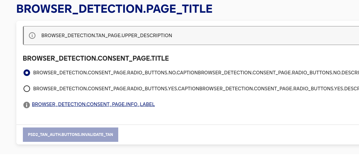Click the blank white area below the card
Image resolution: width=359 pixels, height=164 pixels.
[180, 159]
